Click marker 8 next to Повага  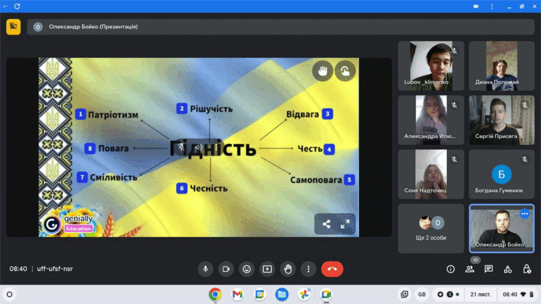click(x=90, y=149)
